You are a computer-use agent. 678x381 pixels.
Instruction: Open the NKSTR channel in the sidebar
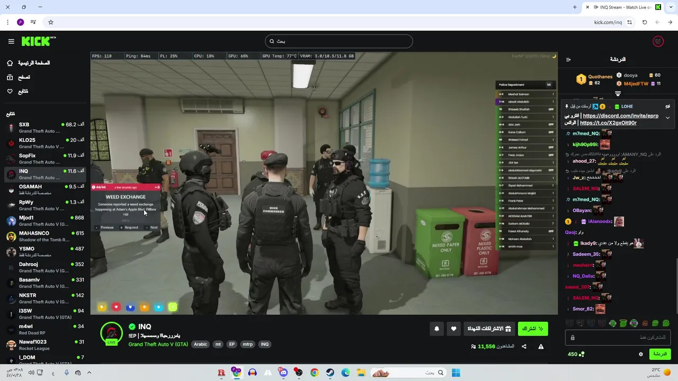pyautogui.click(x=45, y=298)
